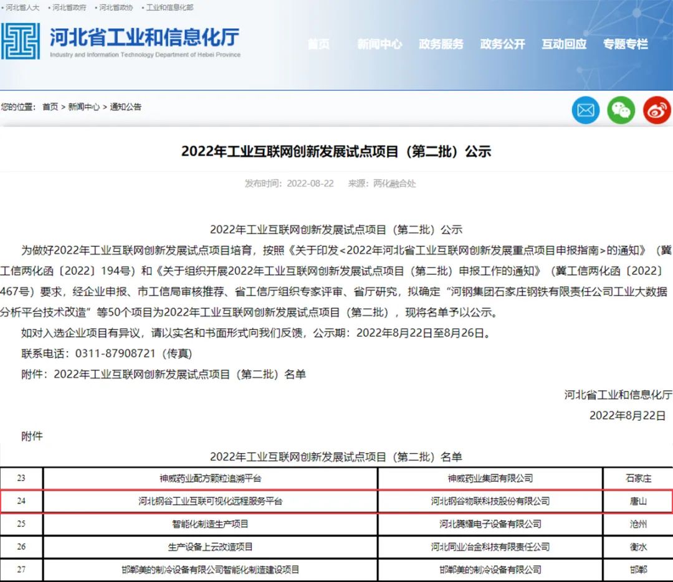This screenshot has height=582, width=673.
Task: Click the publish date 2022-08-22
Action: [310, 184]
